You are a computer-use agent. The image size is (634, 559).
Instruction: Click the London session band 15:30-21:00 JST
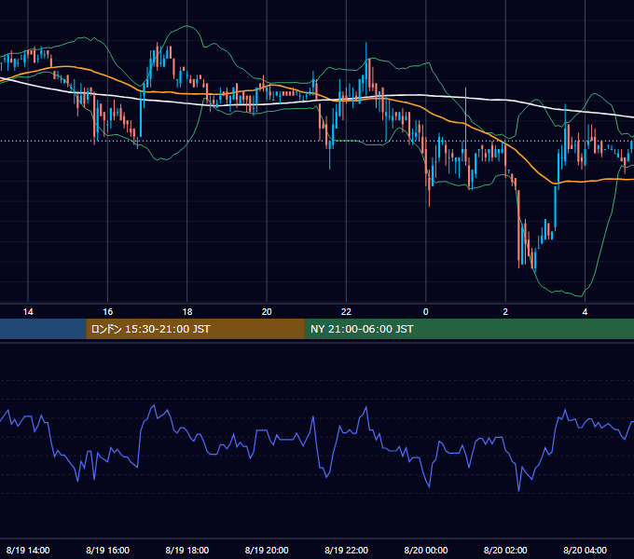coord(195,329)
